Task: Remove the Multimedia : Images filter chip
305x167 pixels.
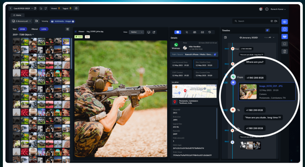Action: [x=73, y=21]
